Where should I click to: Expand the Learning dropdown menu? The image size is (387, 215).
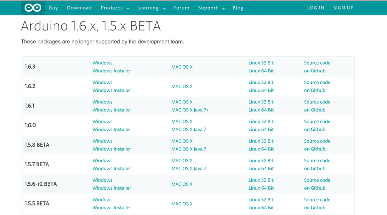tap(152, 8)
